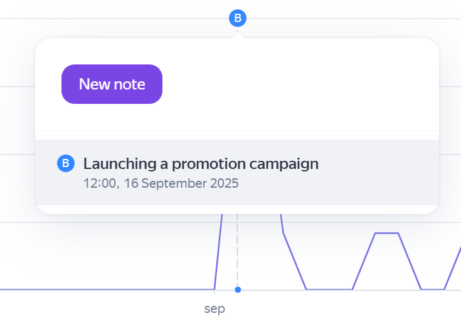Click the small pointer arrow atop the popup
This screenshot has height=331, width=461.
point(237,34)
